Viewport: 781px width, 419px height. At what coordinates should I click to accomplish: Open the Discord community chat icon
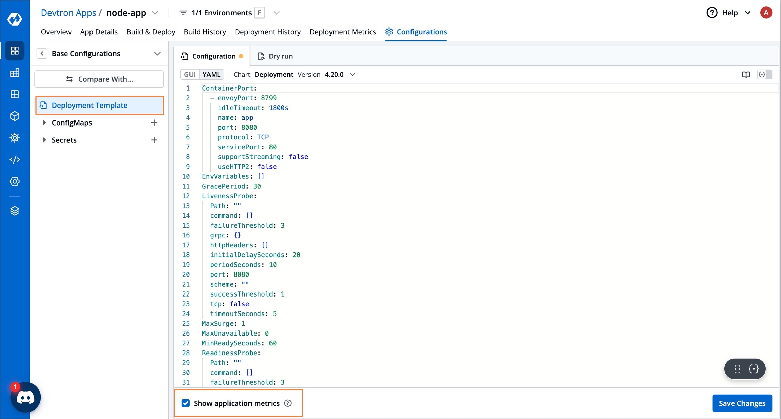click(x=26, y=397)
